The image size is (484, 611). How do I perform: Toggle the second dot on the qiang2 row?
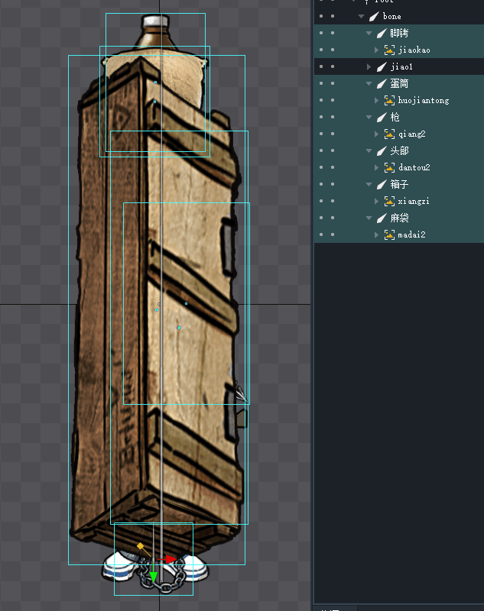point(333,134)
